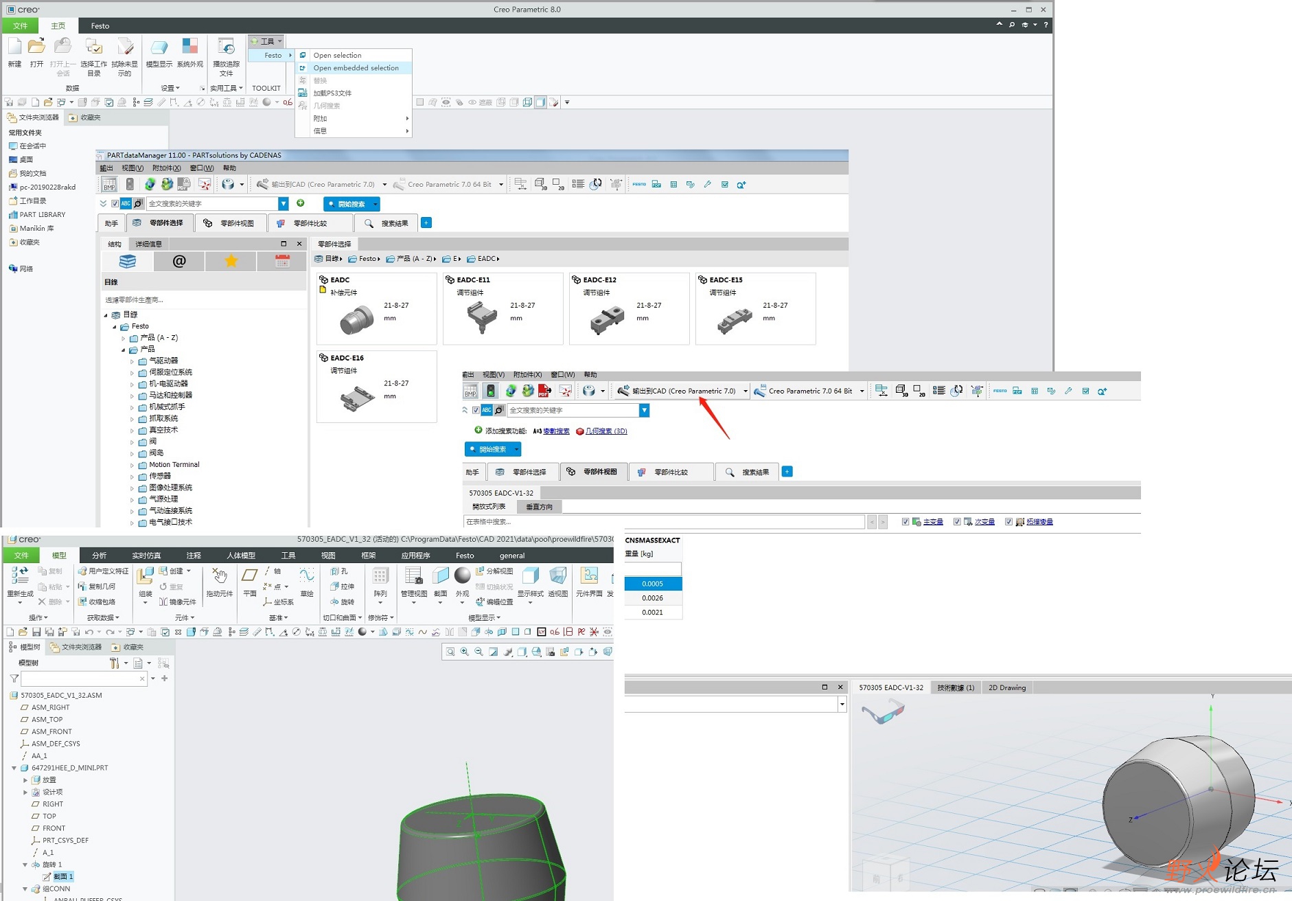The width and height of the screenshot is (1292, 901).
Task: Toggle the 次变量 checkbox
Action: click(957, 522)
